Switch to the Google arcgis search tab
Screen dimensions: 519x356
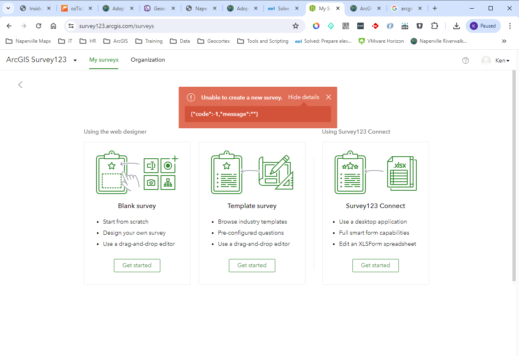pyautogui.click(x=407, y=8)
